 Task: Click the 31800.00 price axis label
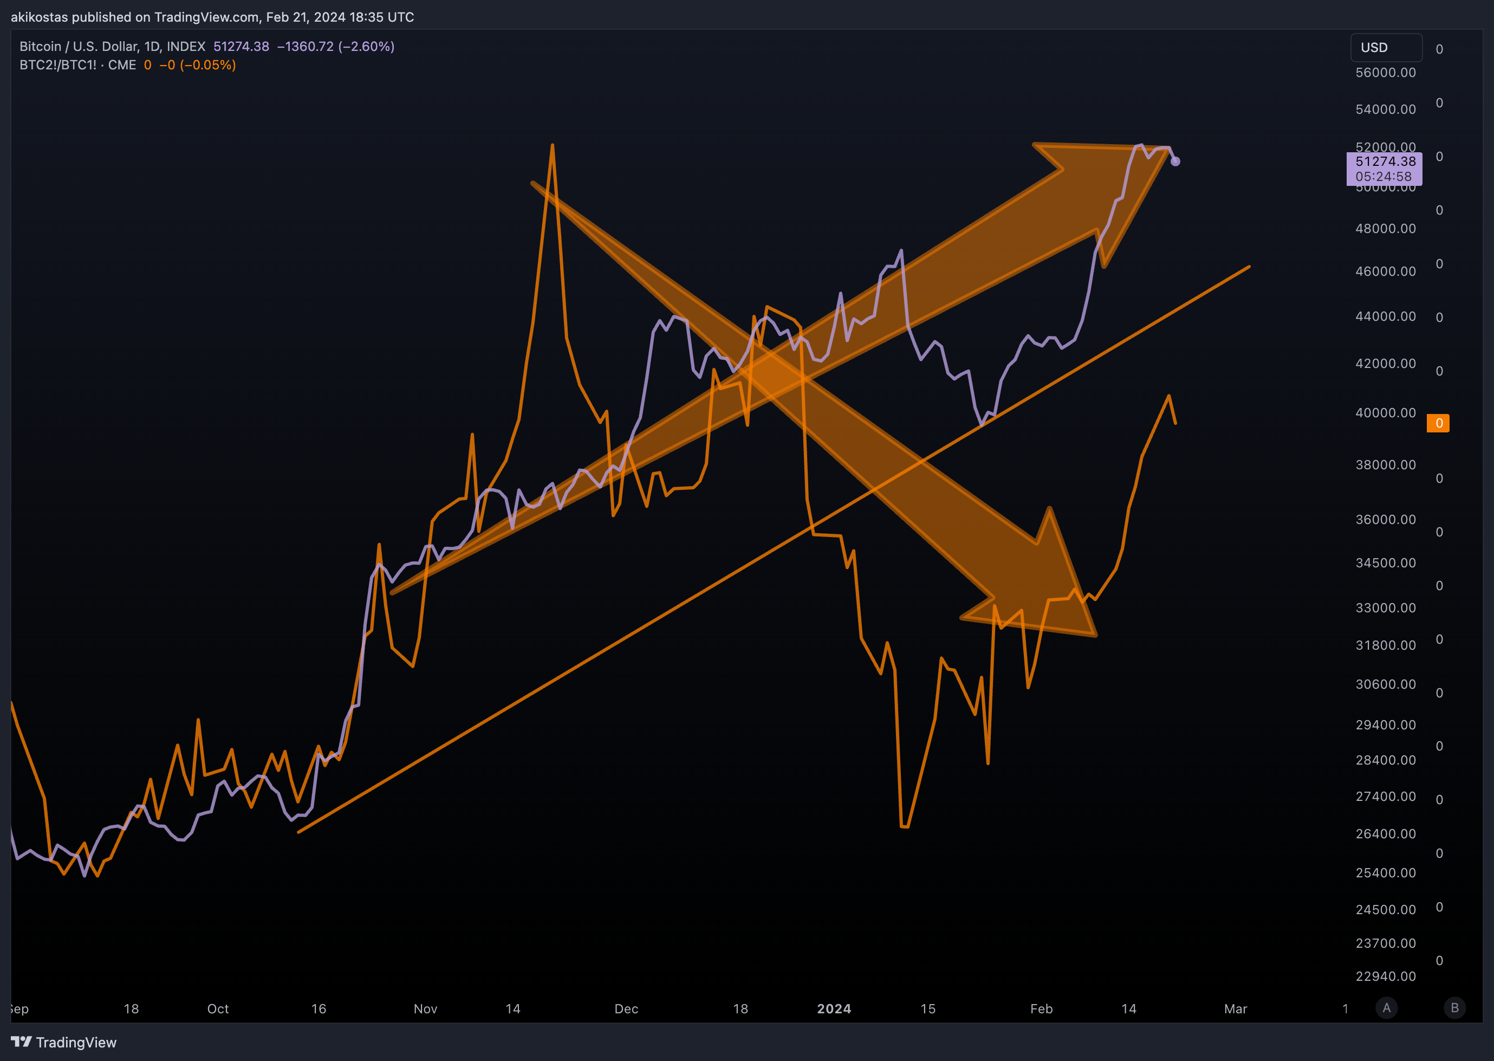[x=1386, y=645]
